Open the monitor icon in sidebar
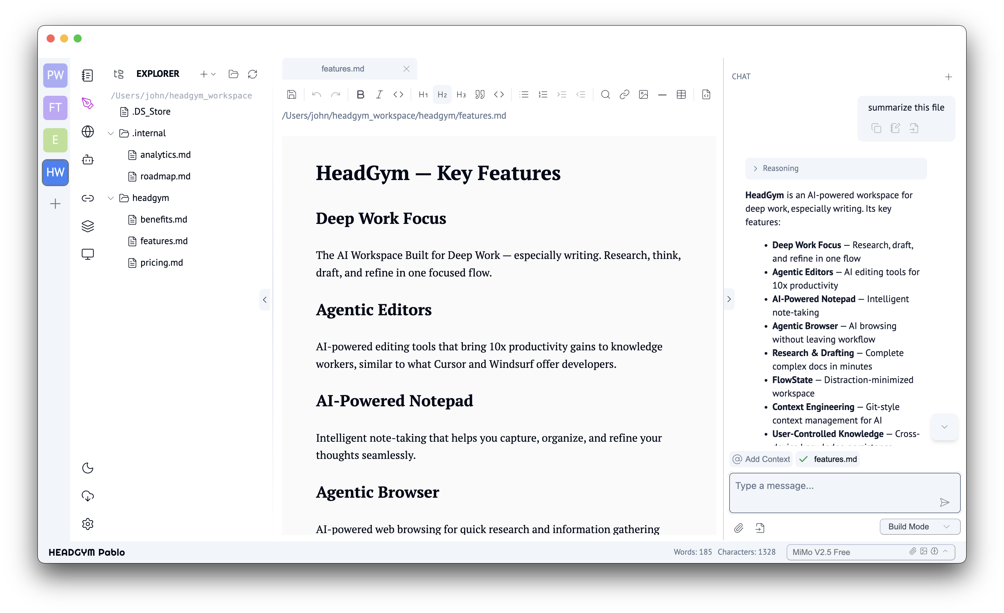Image resolution: width=1004 pixels, height=613 pixels. pos(88,254)
